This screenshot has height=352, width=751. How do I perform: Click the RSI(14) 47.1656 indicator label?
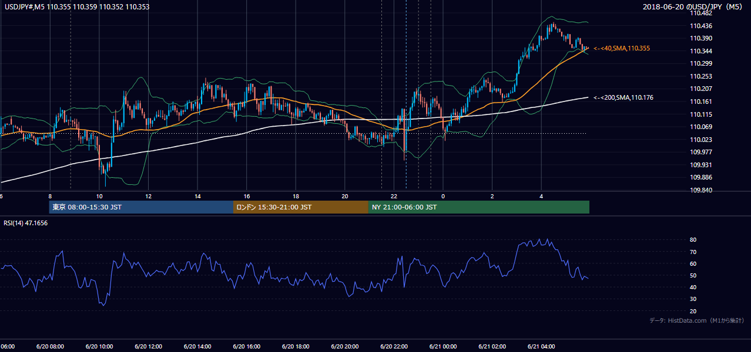(26, 223)
